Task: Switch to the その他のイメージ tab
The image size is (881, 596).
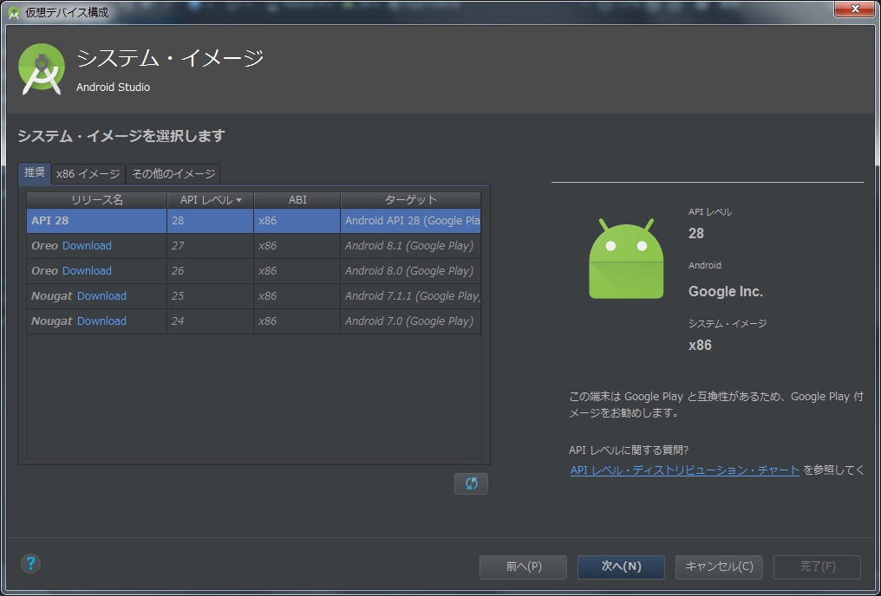Action: (x=173, y=174)
